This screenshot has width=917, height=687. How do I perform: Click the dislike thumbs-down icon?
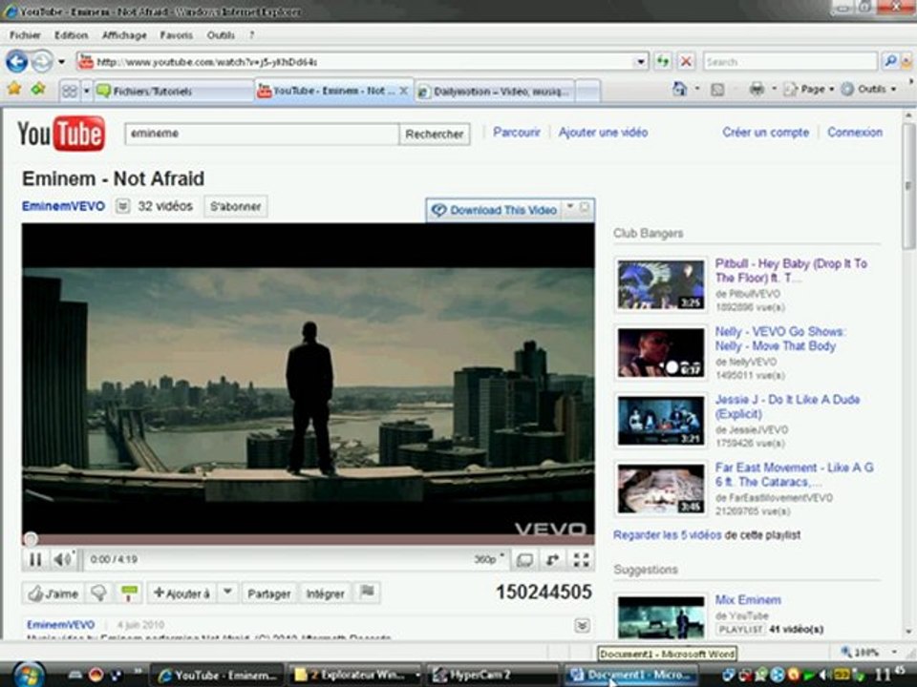click(x=98, y=593)
